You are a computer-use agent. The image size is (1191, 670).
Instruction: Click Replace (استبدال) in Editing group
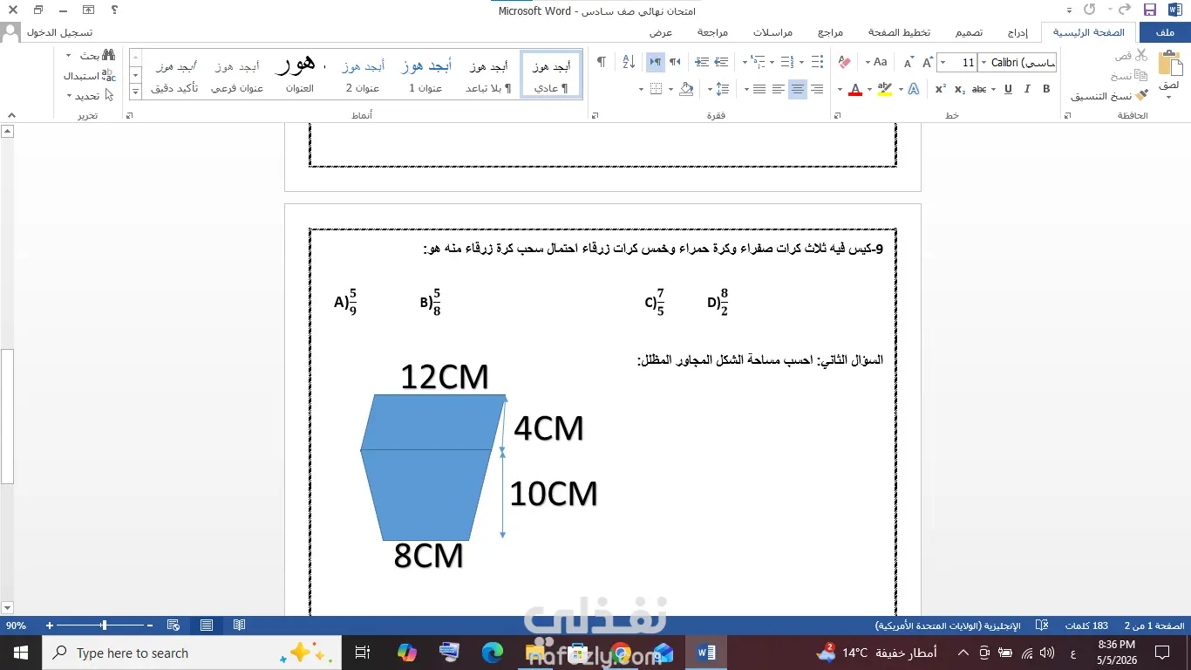(89, 75)
